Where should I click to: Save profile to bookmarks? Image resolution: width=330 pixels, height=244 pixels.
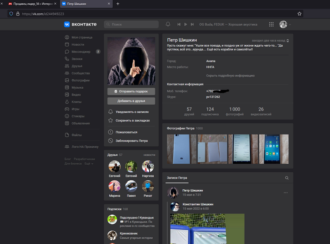[132, 120]
